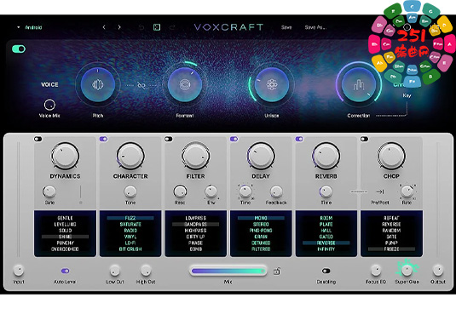Go to the next preset arrow

click(x=119, y=27)
